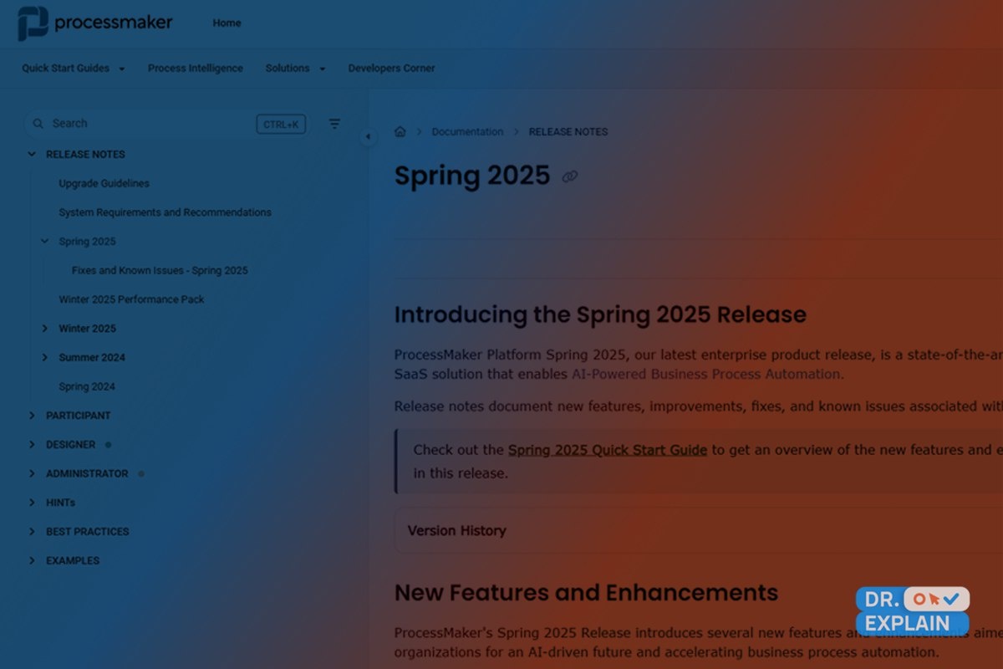Image resolution: width=1003 pixels, height=669 pixels.
Task: Open the Spring 2025 Quick Start Guide link
Action: pyautogui.click(x=608, y=450)
